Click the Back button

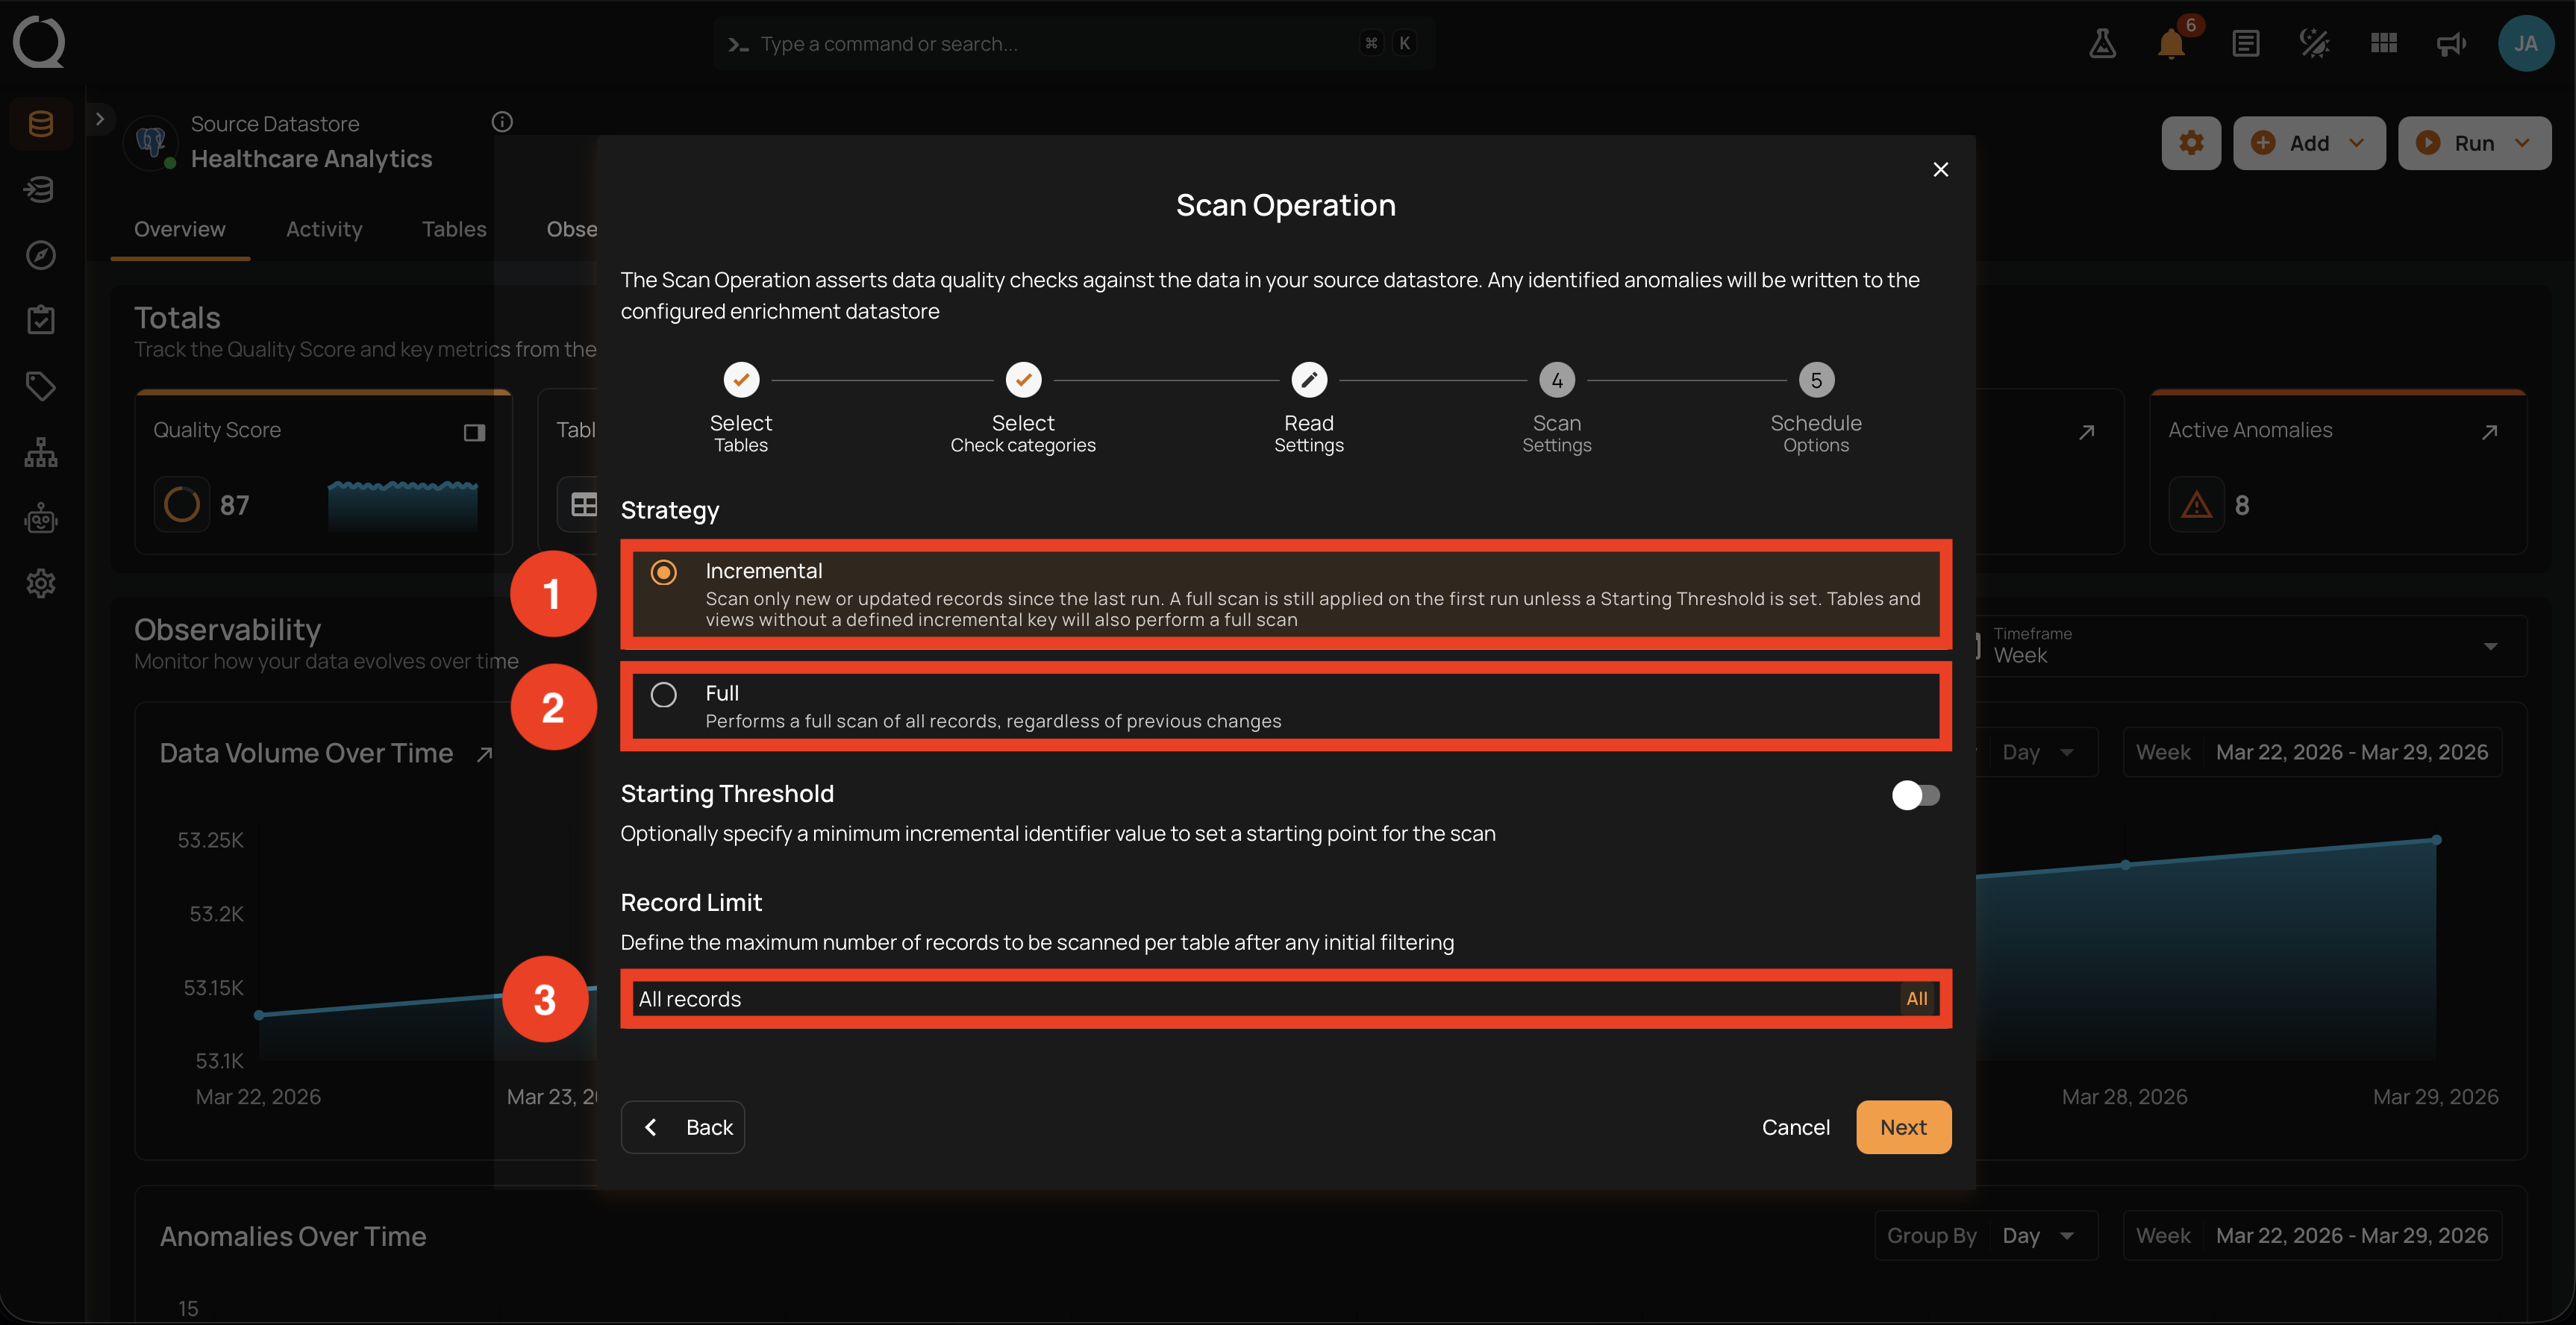[x=683, y=1127]
